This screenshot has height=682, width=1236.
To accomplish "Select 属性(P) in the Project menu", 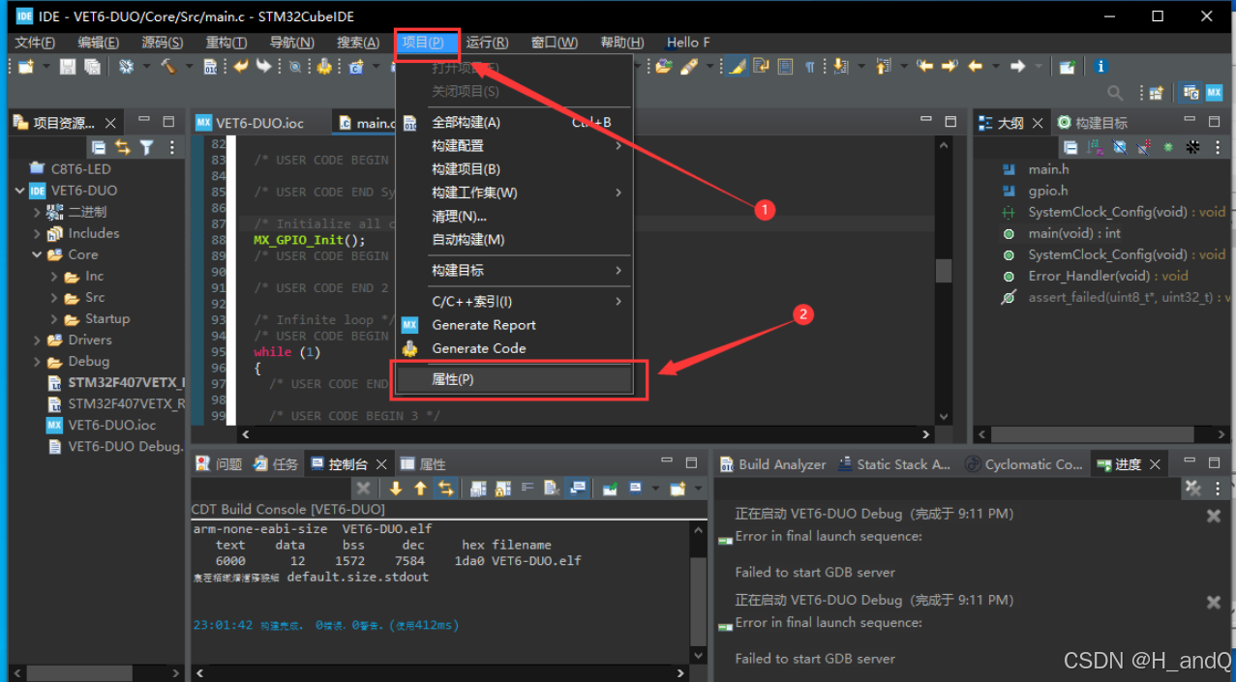I will pos(515,379).
